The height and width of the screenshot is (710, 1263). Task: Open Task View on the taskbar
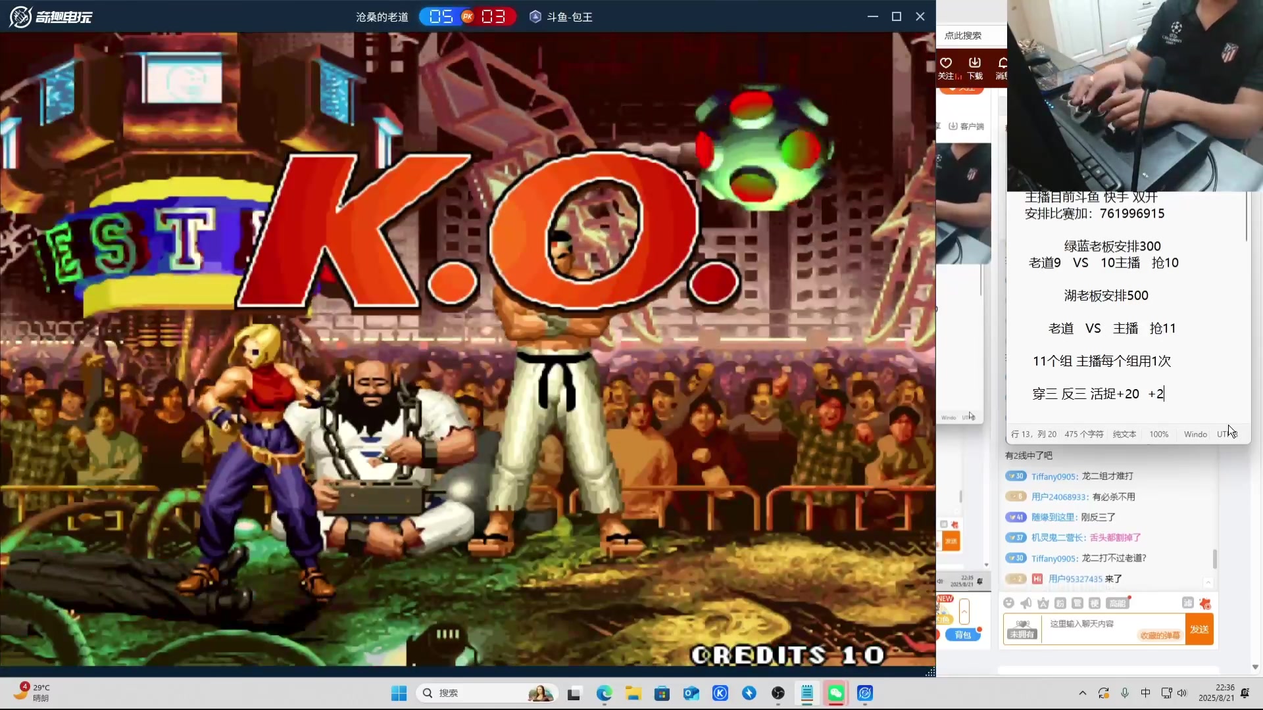[x=574, y=693]
